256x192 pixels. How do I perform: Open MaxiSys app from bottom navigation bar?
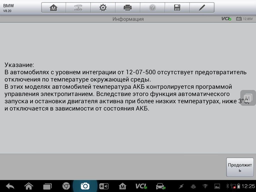[122, 186]
